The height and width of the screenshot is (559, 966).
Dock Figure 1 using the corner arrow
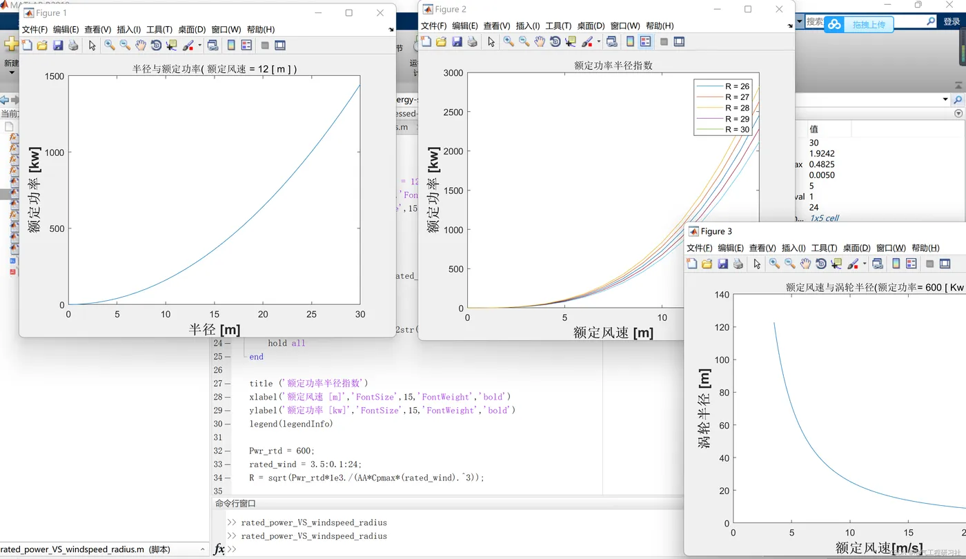pos(391,30)
